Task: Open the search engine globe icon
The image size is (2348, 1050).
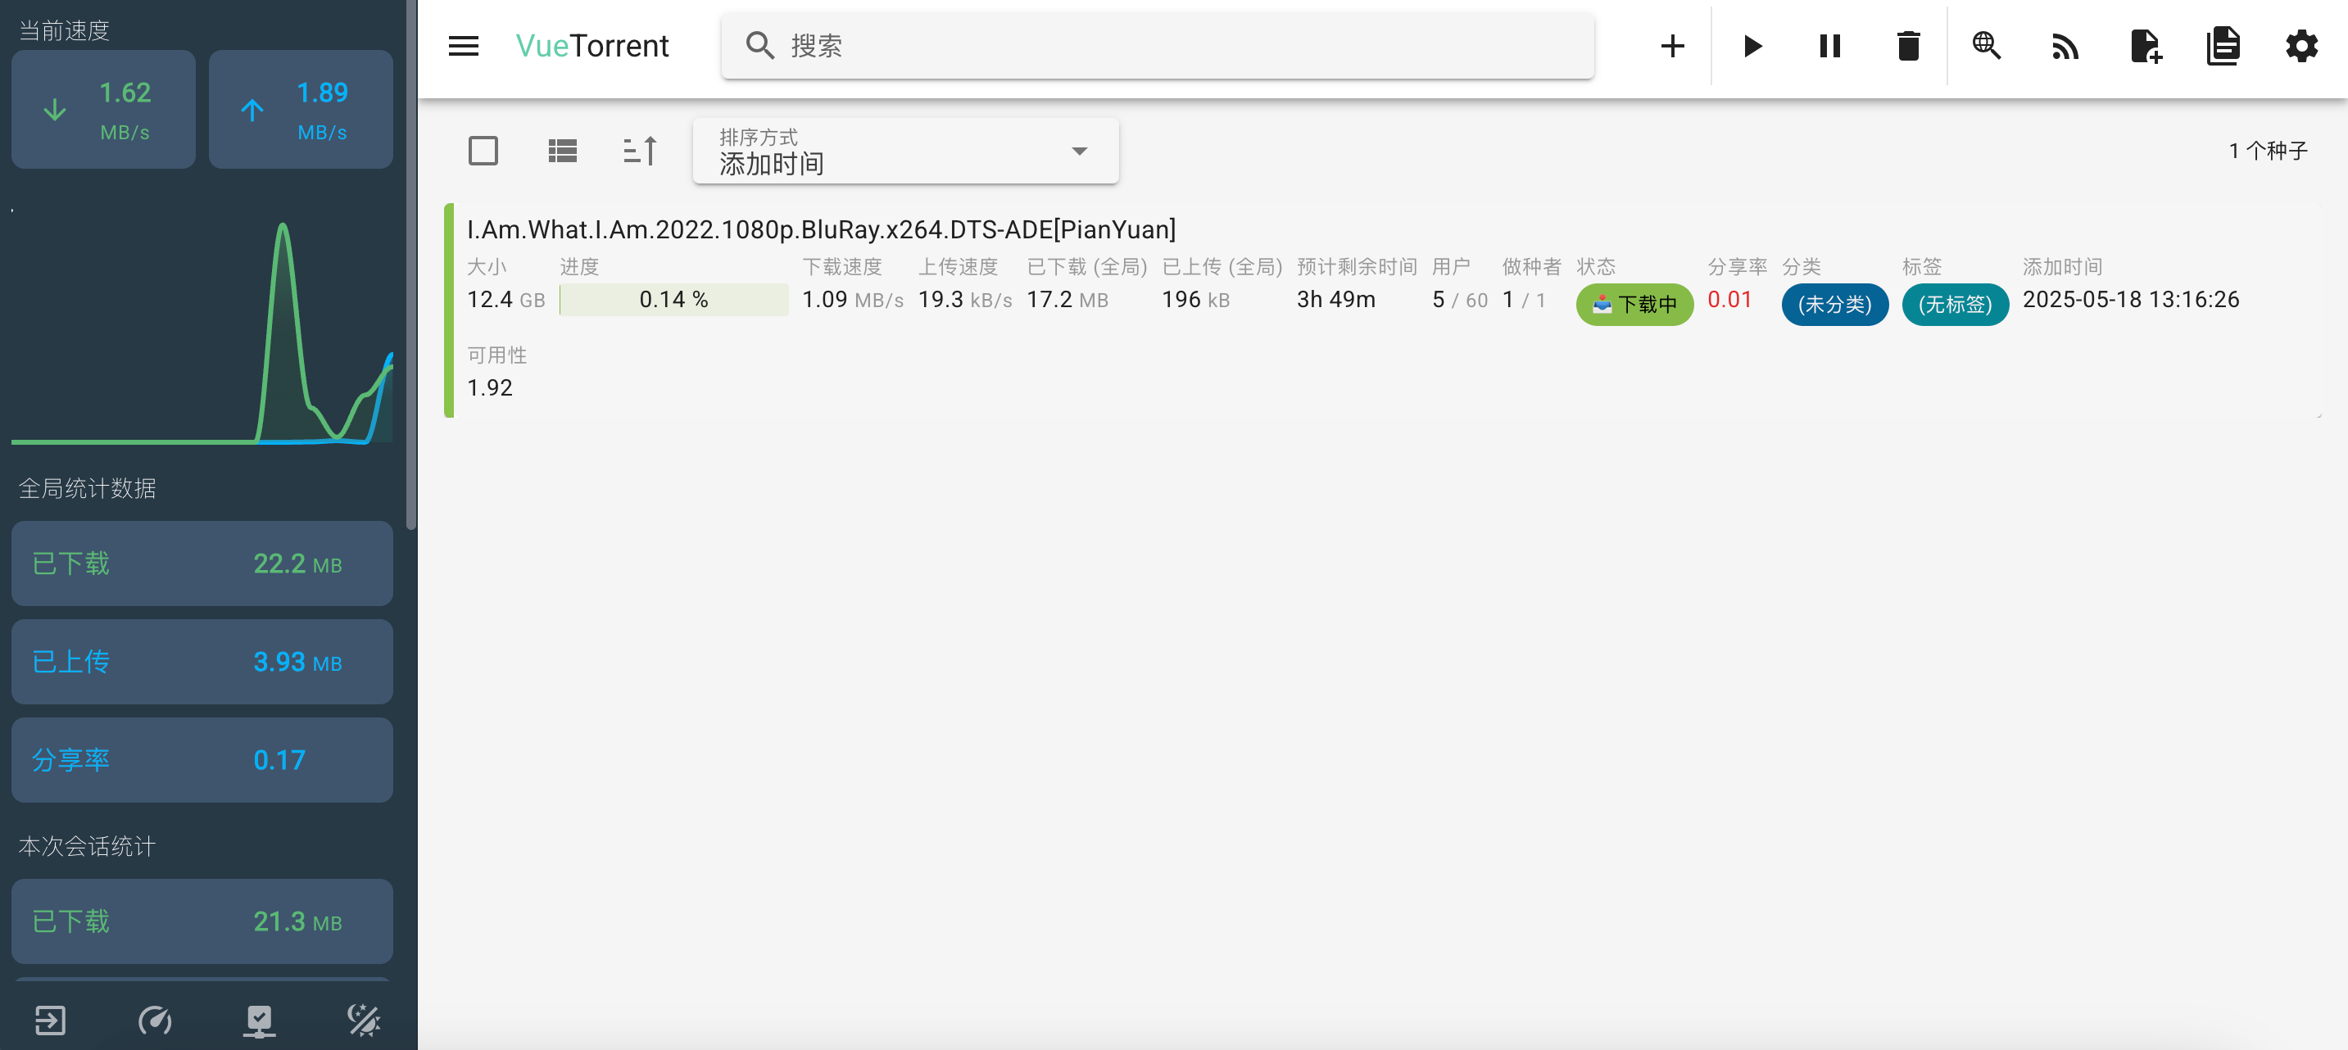Action: tap(1986, 46)
